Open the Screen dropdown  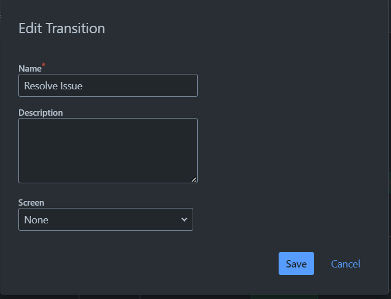[105, 219]
